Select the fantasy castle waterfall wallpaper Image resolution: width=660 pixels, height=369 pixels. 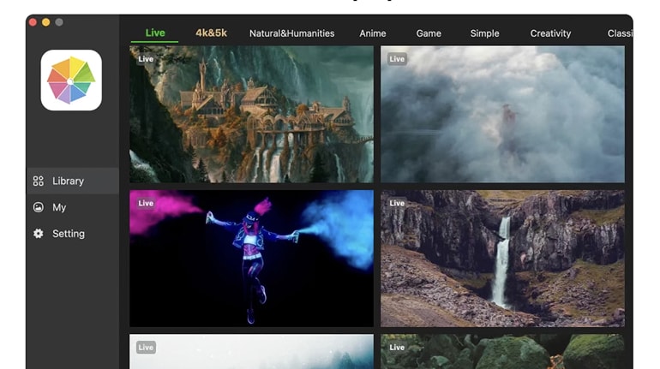[251, 115]
